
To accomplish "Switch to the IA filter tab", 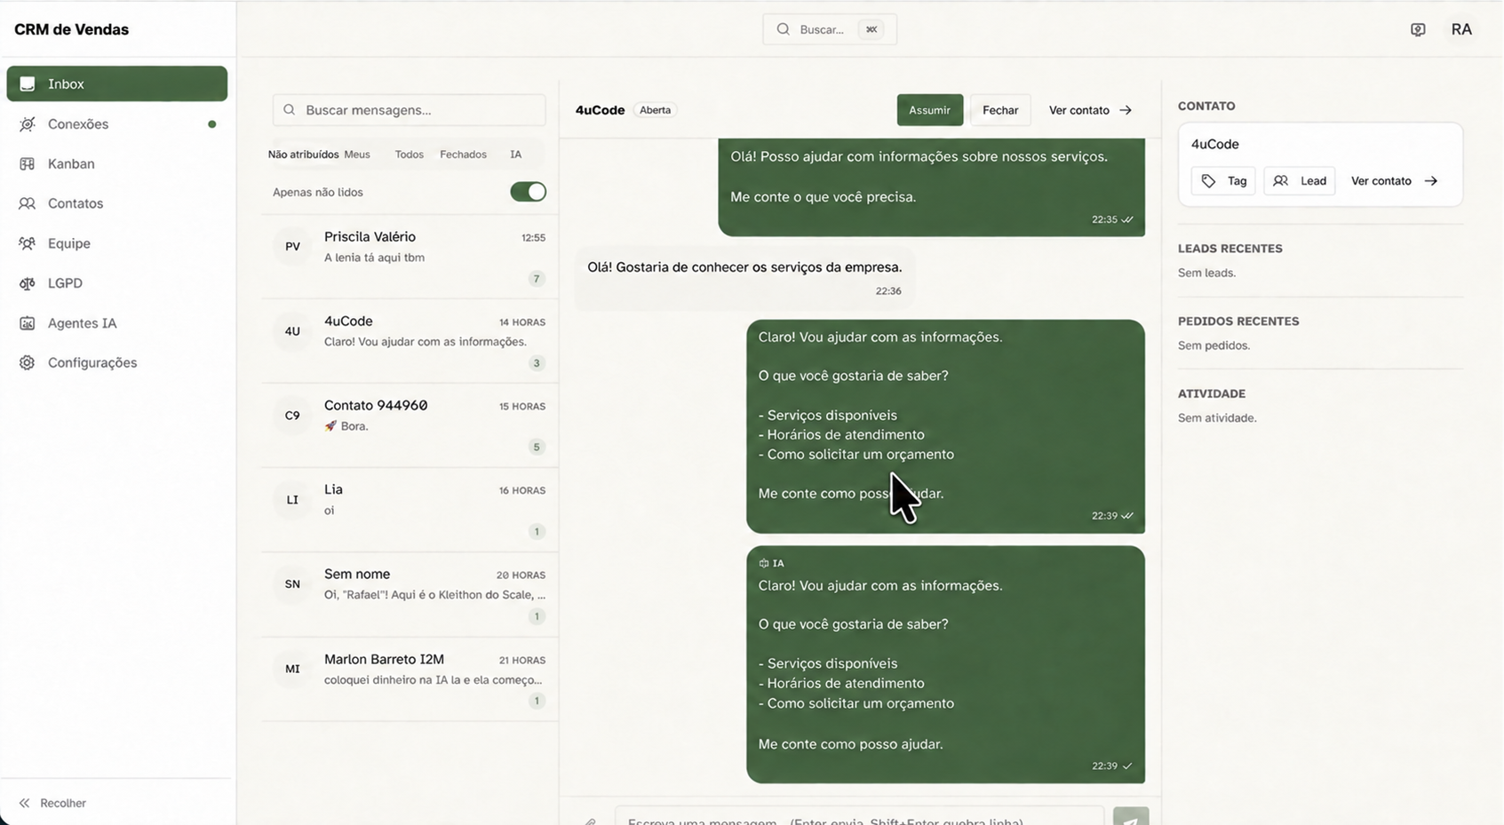I will click(x=515, y=155).
